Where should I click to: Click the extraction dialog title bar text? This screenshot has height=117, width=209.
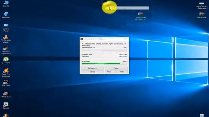coord(95,39)
